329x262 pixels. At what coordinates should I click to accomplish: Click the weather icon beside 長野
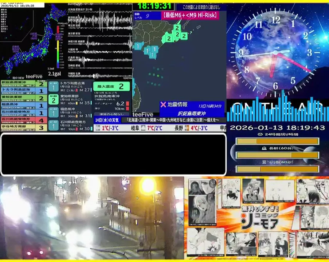tap(187, 128)
